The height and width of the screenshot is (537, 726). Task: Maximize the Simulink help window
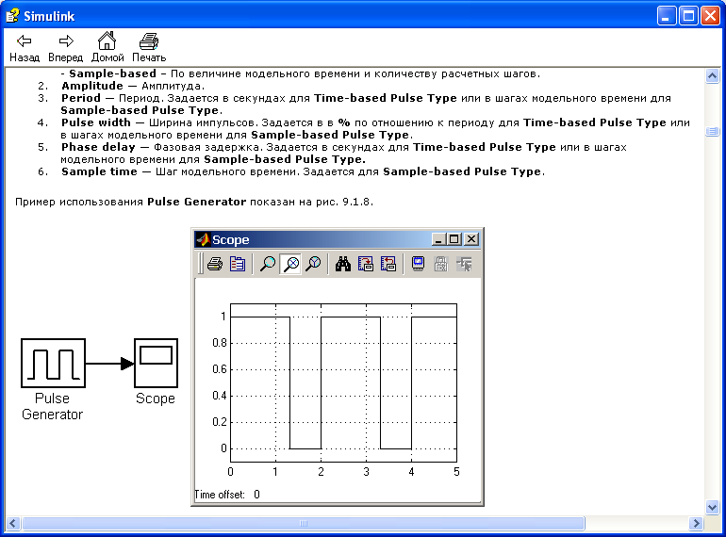point(688,16)
